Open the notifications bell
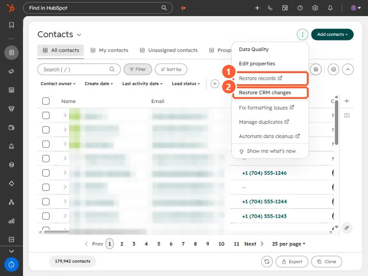The height and width of the screenshot is (276, 368). pos(330,8)
